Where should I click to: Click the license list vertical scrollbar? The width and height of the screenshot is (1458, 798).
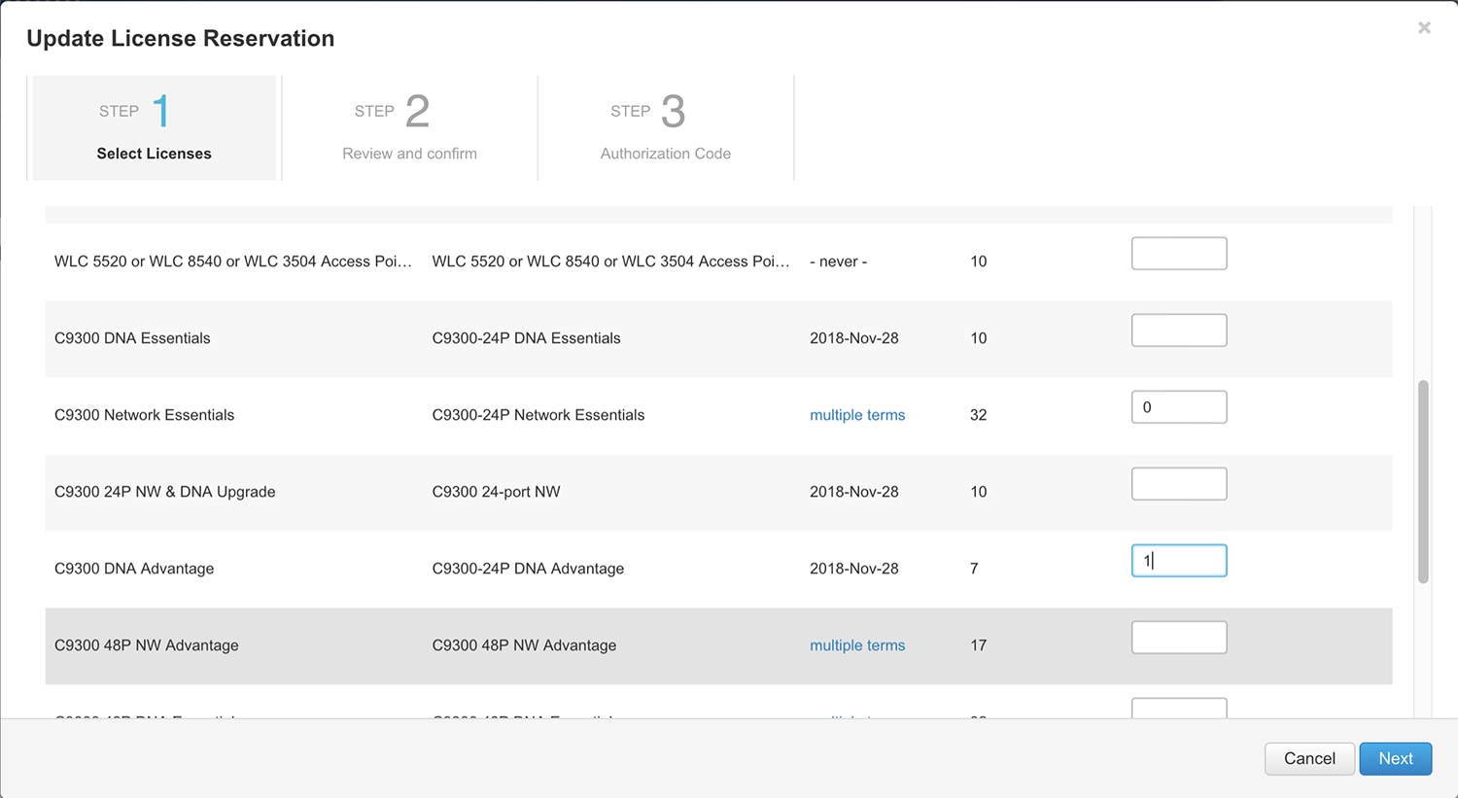click(x=1423, y=482)
